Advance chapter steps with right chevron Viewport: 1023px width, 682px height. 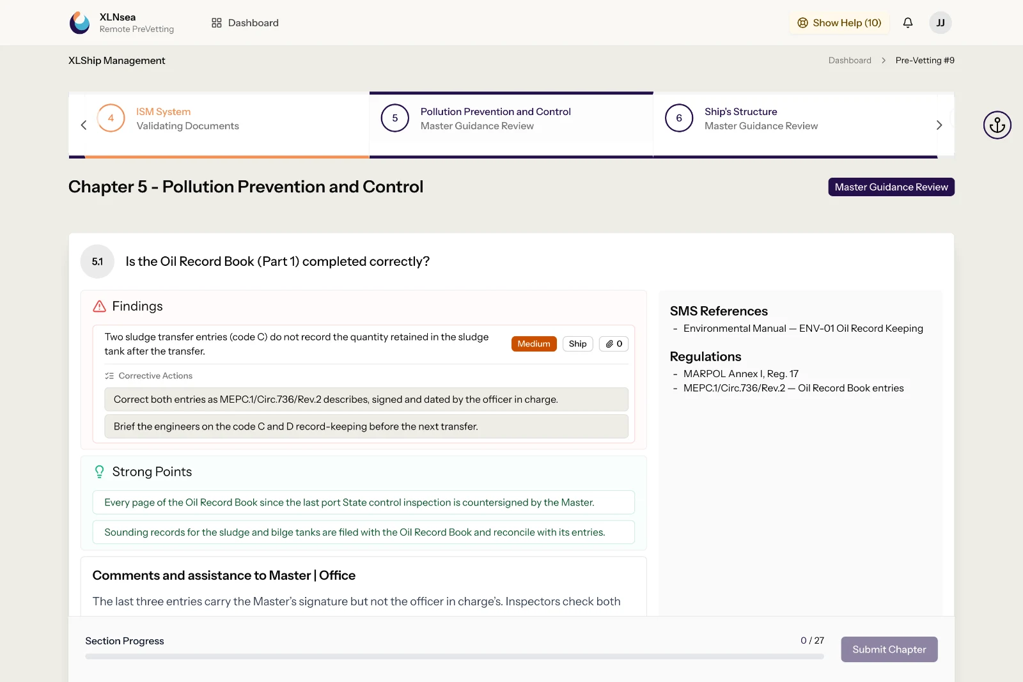(x=939, y=125)
